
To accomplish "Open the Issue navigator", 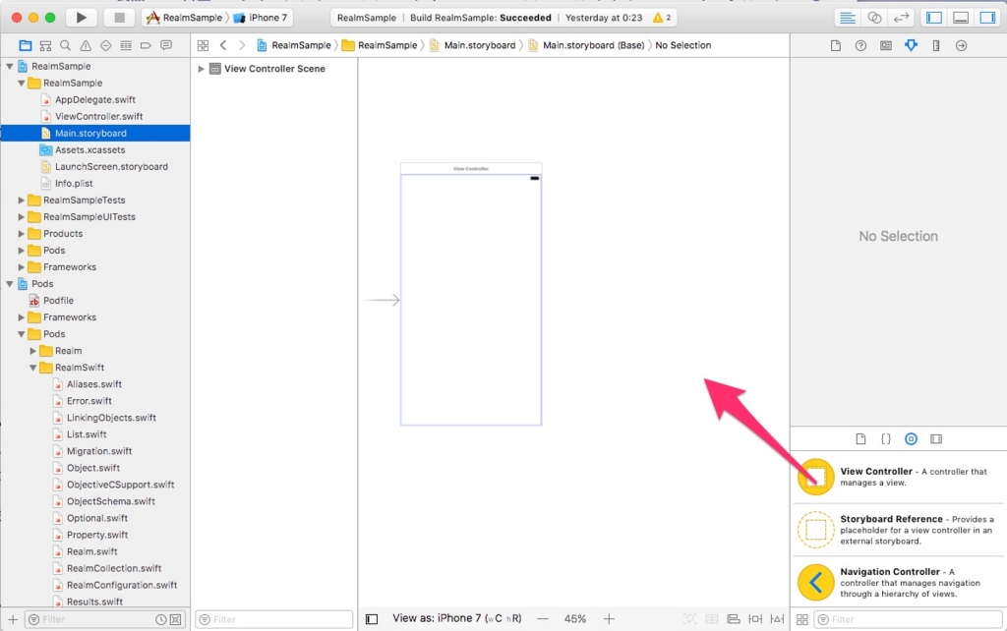I will (x=86, y=45).
